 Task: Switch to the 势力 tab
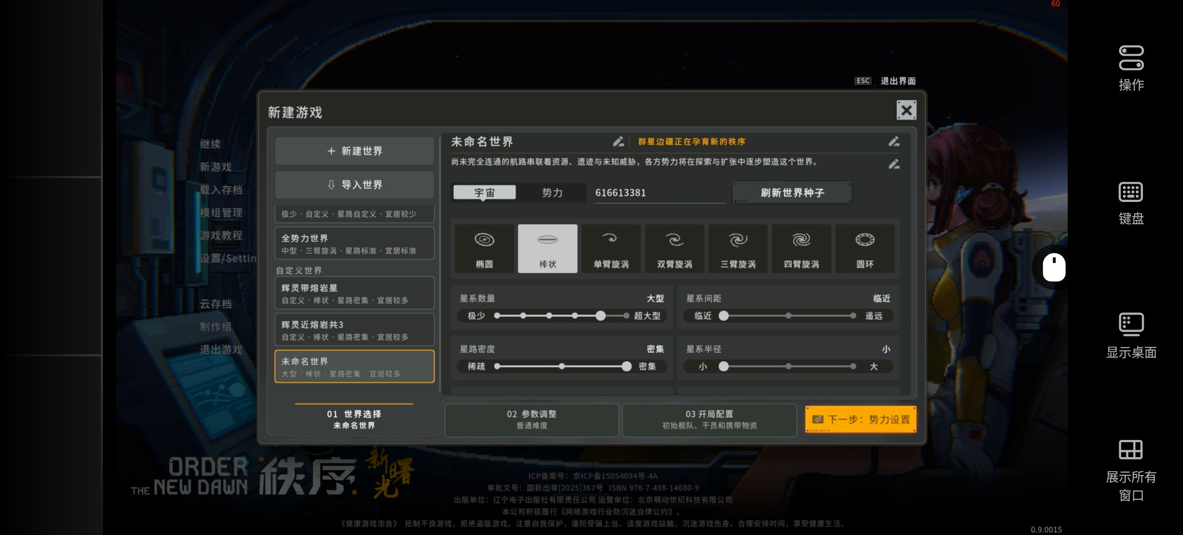point(552,192)
